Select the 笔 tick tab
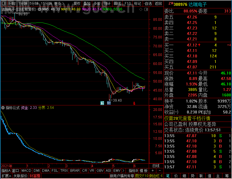The height and width of the screenshot is (179, 232). click(x=168, y=176)
